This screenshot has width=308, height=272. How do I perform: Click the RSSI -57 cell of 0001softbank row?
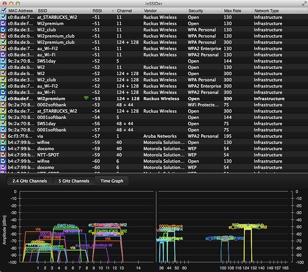click(96, 130)
